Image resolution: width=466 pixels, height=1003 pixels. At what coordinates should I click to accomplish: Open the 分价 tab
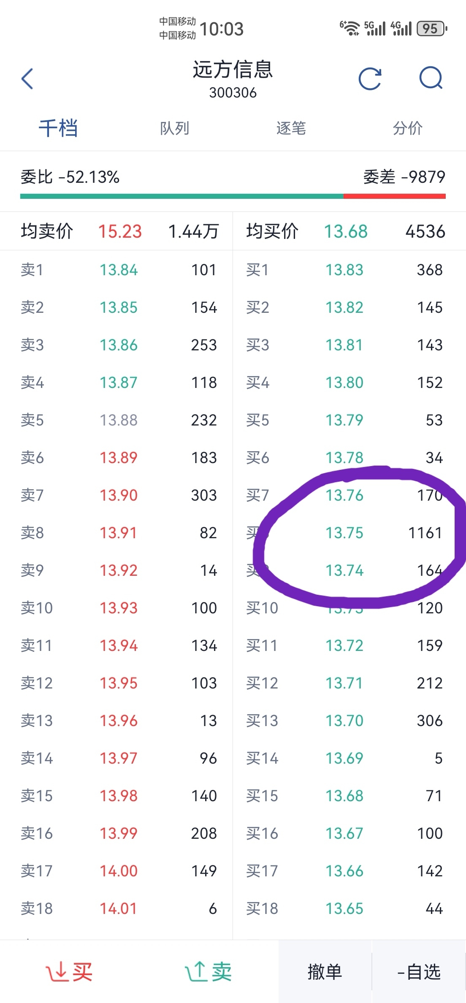click(408, 128)
